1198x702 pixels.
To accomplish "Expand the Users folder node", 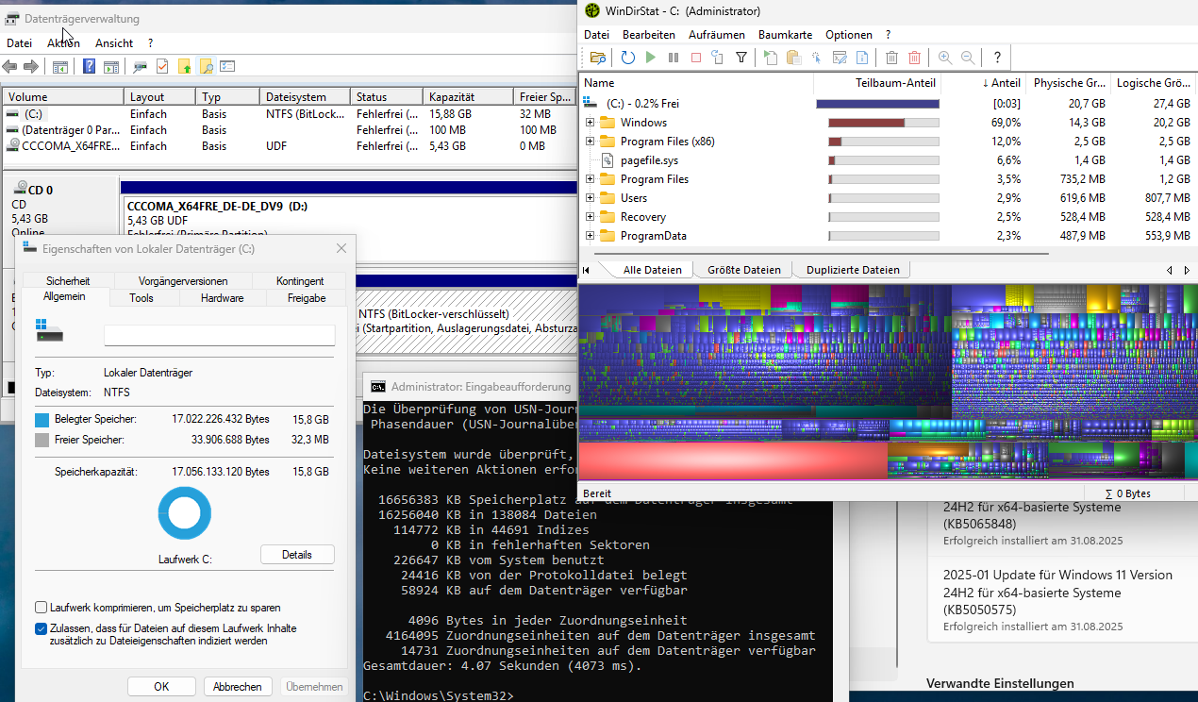I will point(591,198).
